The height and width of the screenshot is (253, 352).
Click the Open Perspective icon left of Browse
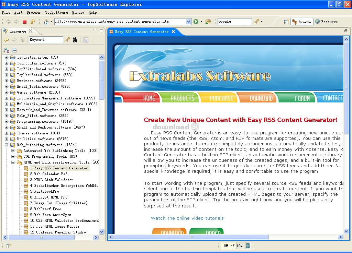click(286, 22)
